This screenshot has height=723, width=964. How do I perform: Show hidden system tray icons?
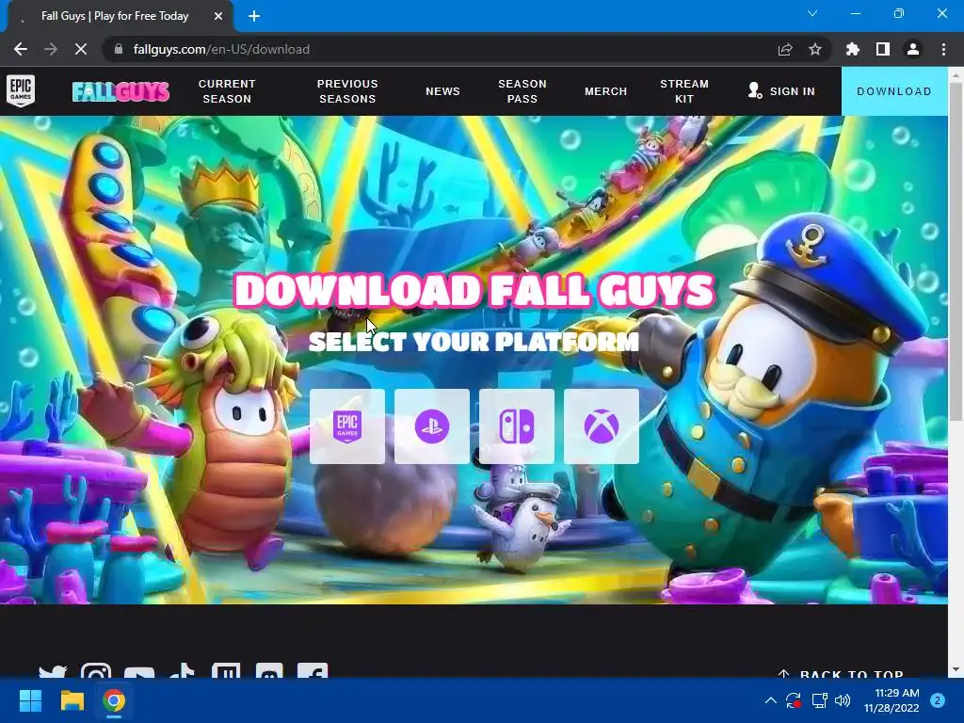click(x=770, y=700)
